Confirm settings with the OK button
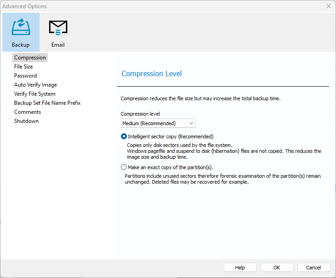The image size is (336, 278). point(276,268)
